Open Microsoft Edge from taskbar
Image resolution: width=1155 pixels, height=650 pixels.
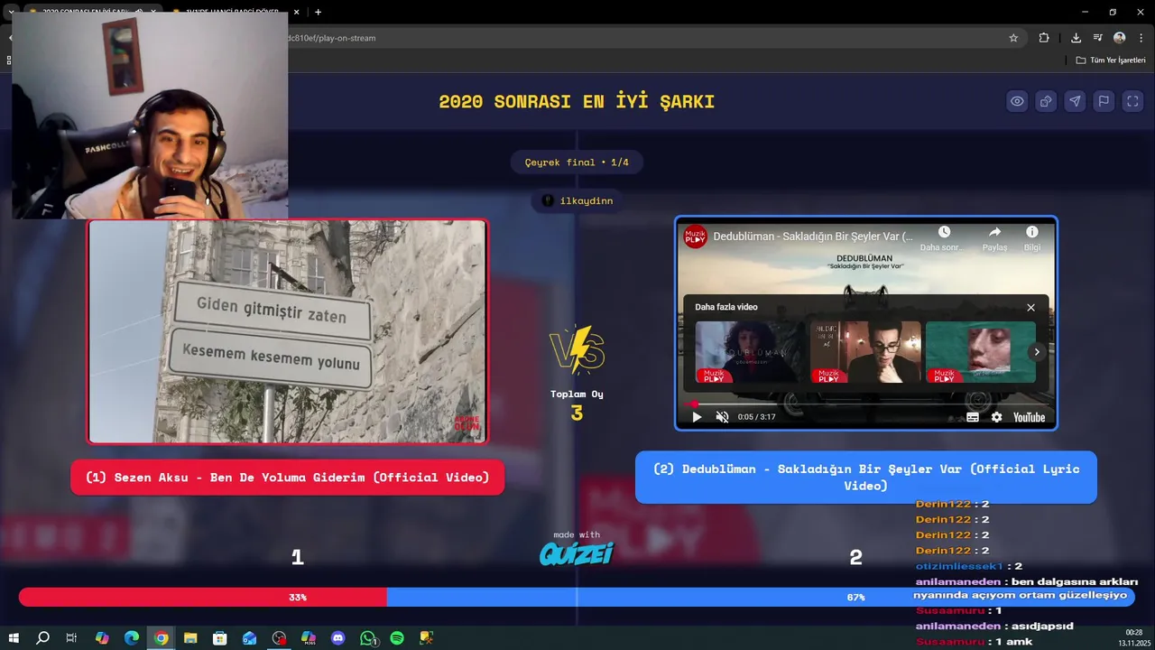132,638
